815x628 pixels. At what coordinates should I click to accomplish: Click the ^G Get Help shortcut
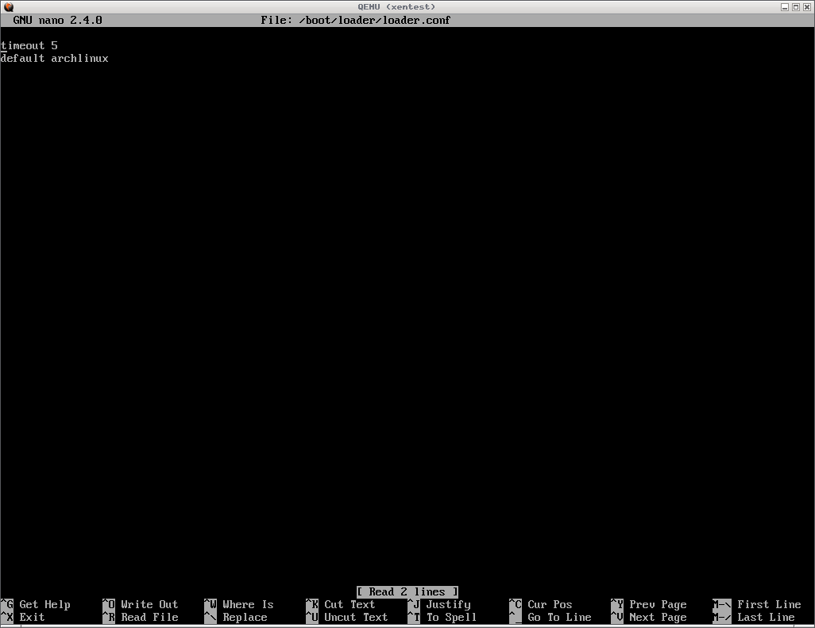tap(37, 604)
